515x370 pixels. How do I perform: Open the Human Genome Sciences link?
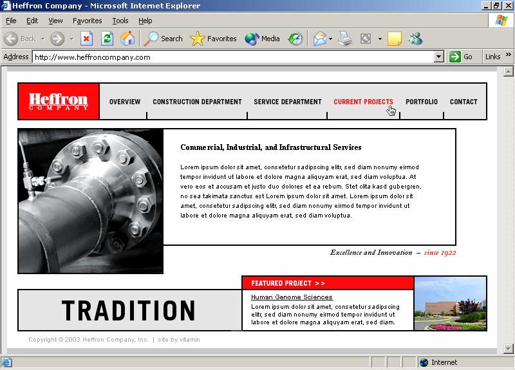(x=292, y=297)
